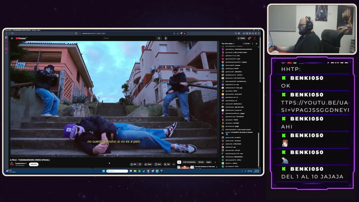This screenshot has height=202, width=359.
Task: Expand the Top chat replay dropdown
Action: pos(228,43)
